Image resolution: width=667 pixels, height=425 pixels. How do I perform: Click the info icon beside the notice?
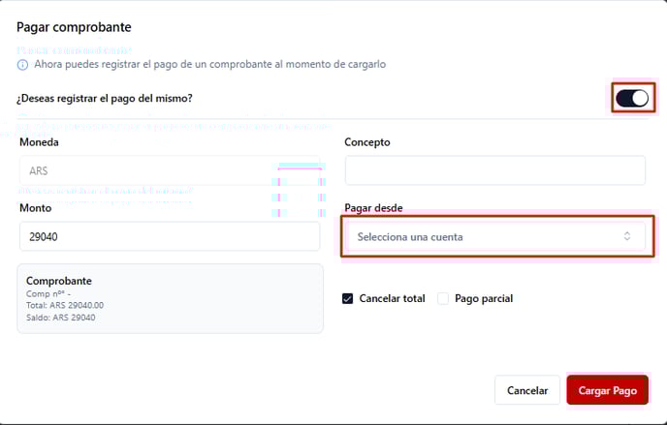[23, 64]
